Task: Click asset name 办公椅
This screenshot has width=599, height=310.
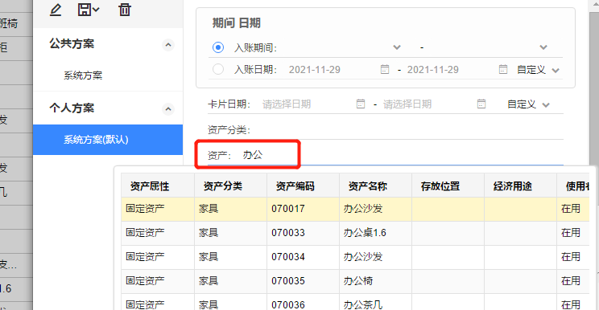Action: (358, 280)
